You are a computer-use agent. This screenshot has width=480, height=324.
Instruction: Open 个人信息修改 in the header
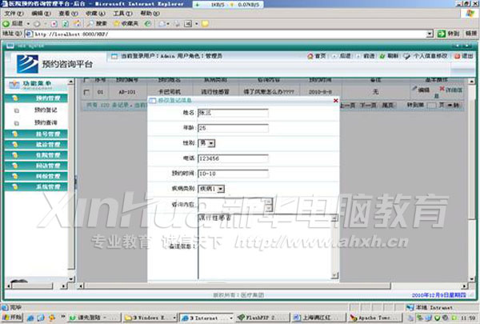pyautogui.click(x=428, y=56)
